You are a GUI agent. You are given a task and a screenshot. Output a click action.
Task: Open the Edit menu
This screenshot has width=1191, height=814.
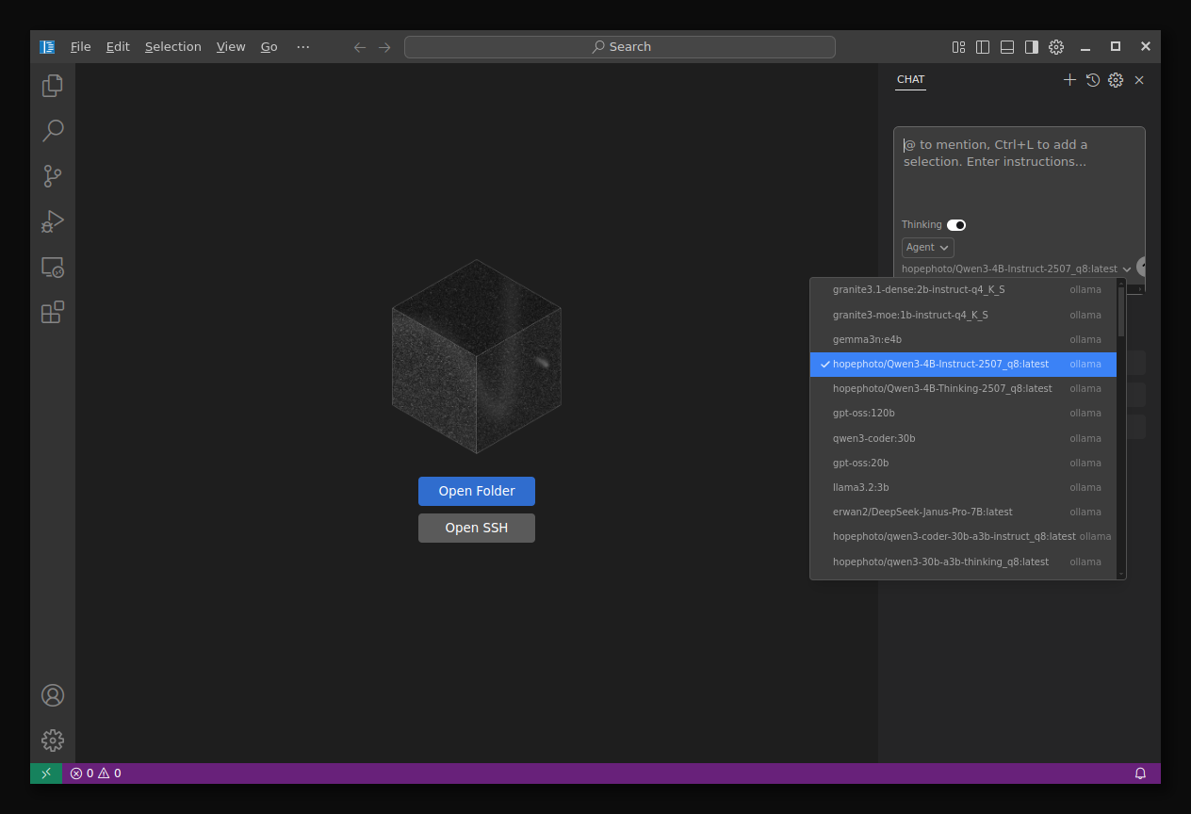coord(118,47)
